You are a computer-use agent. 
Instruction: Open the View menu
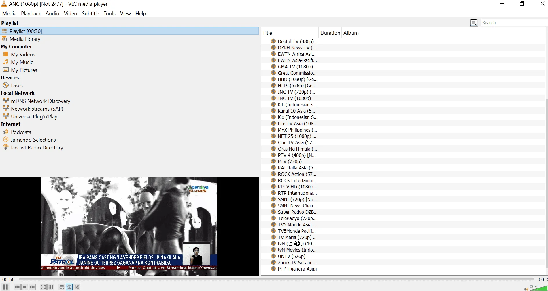pos(125,14)
